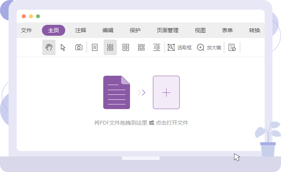This screenshot has height=172, width=281.
Task: Click the 点击打开文件 link
Action: tap(172, 123)
